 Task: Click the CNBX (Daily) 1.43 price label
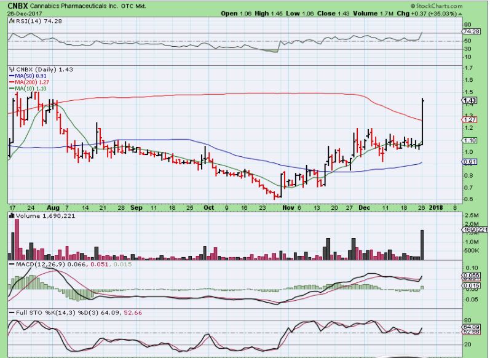click(x=44, y=70)
